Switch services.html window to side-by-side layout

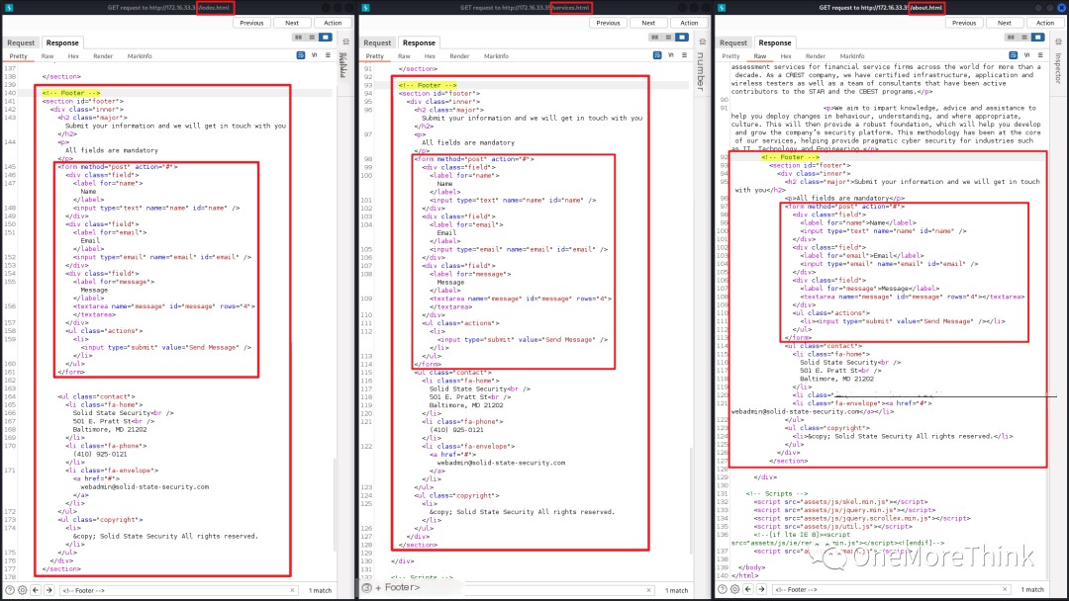coord(654,38)
